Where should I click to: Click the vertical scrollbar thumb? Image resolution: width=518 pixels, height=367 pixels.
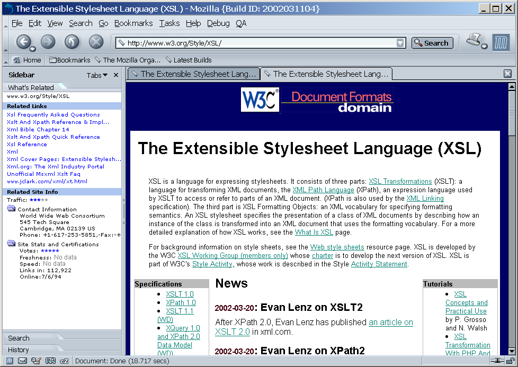pos(512,113)
